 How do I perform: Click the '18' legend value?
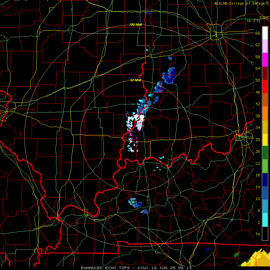pos(258,175)
